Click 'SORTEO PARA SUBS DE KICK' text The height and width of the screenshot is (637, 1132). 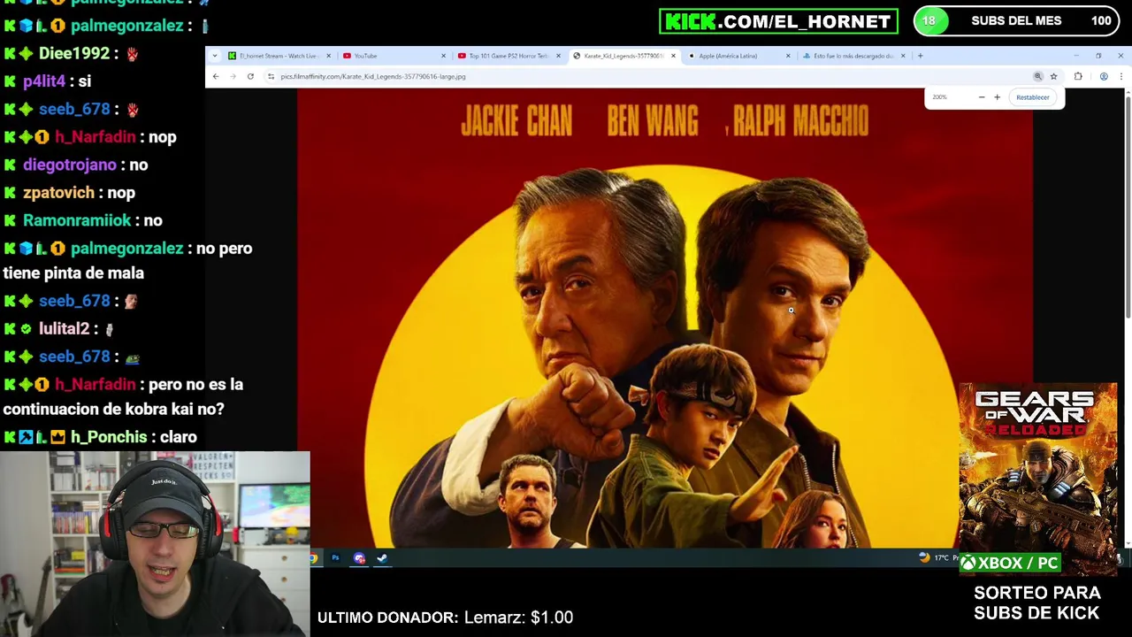1036,602
